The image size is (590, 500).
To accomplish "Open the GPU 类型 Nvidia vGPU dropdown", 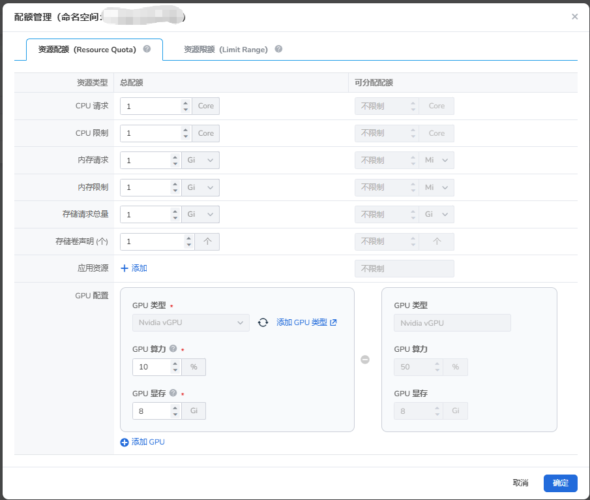I will click(191, 323).
